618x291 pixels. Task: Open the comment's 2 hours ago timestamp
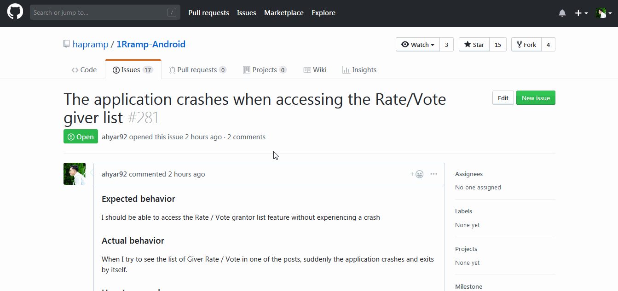click(x=186, y=174)
